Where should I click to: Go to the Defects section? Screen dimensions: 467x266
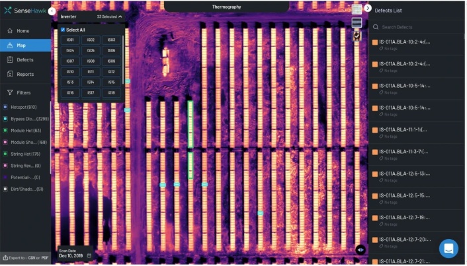point(25,60)
